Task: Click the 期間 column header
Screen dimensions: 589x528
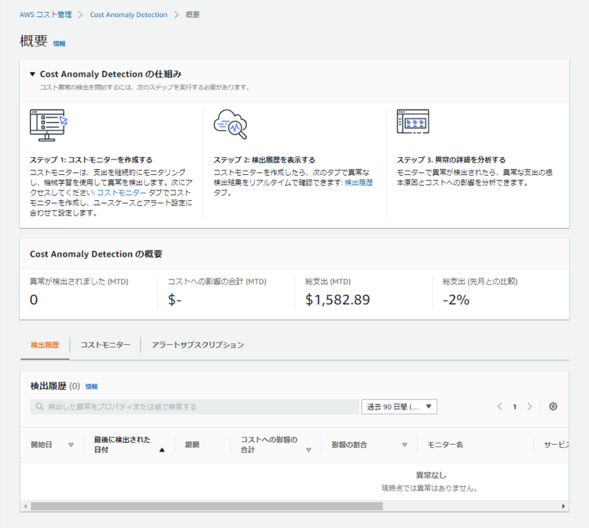Action: click(192, 445)
